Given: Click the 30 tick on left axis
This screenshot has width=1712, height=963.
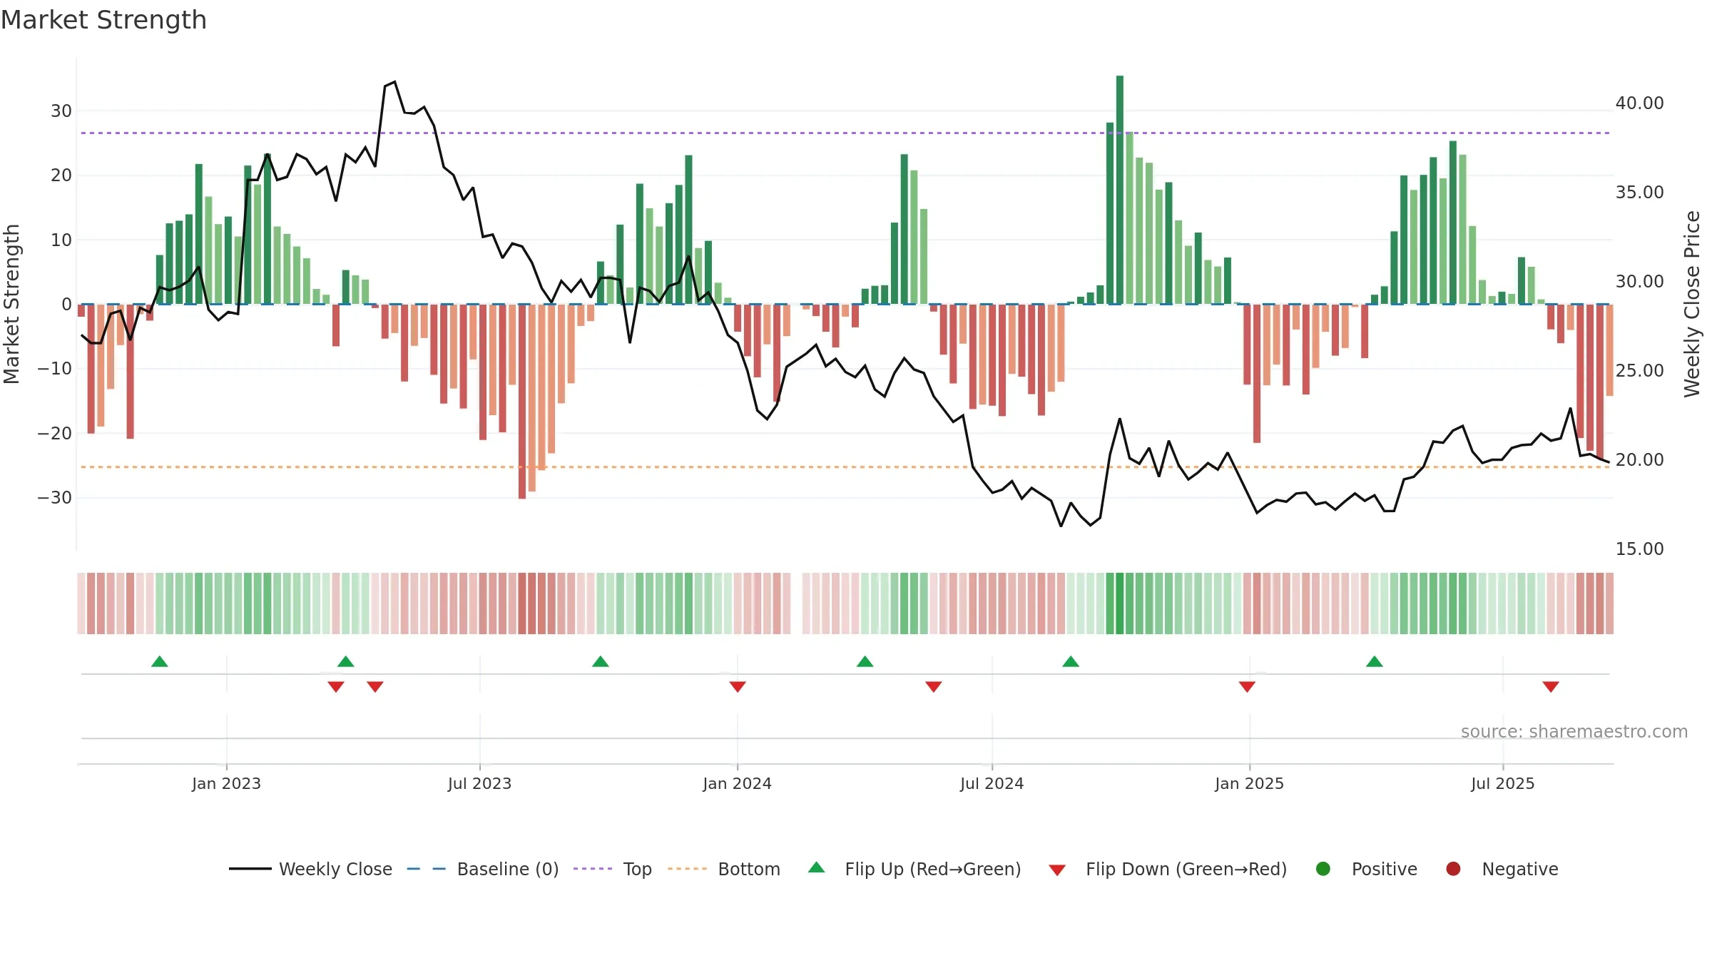Looking at the screenshot, I should tap(61, 111).
